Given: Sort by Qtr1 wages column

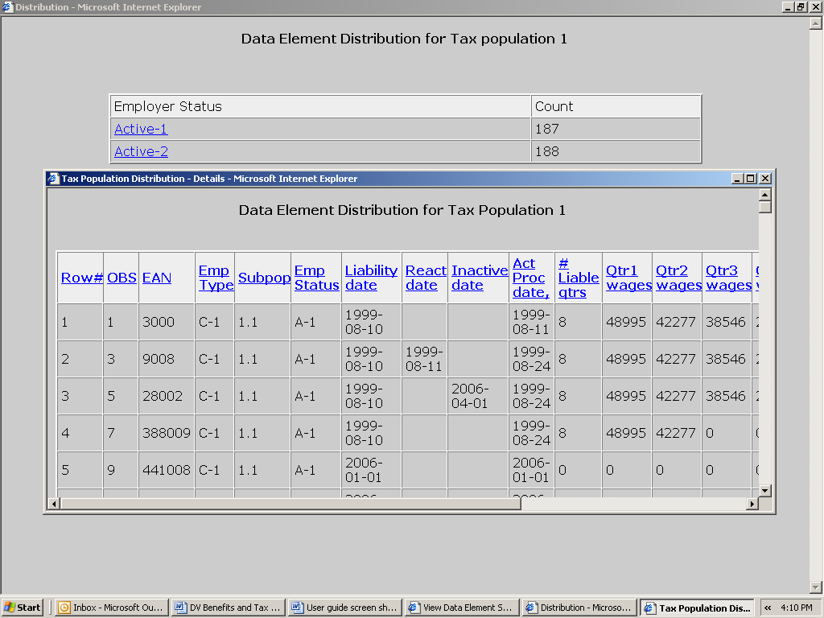Looking at the screenshot, I should 628,278.
